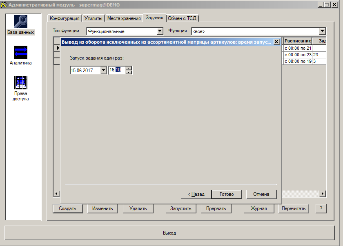The height and width of the screenshot is (246, 343).
Task: Decrease time with spinner down arrow
Action: [x=129, y=72]
